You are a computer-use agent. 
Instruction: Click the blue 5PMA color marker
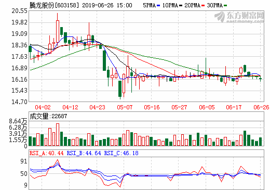(x=158, y=6)
